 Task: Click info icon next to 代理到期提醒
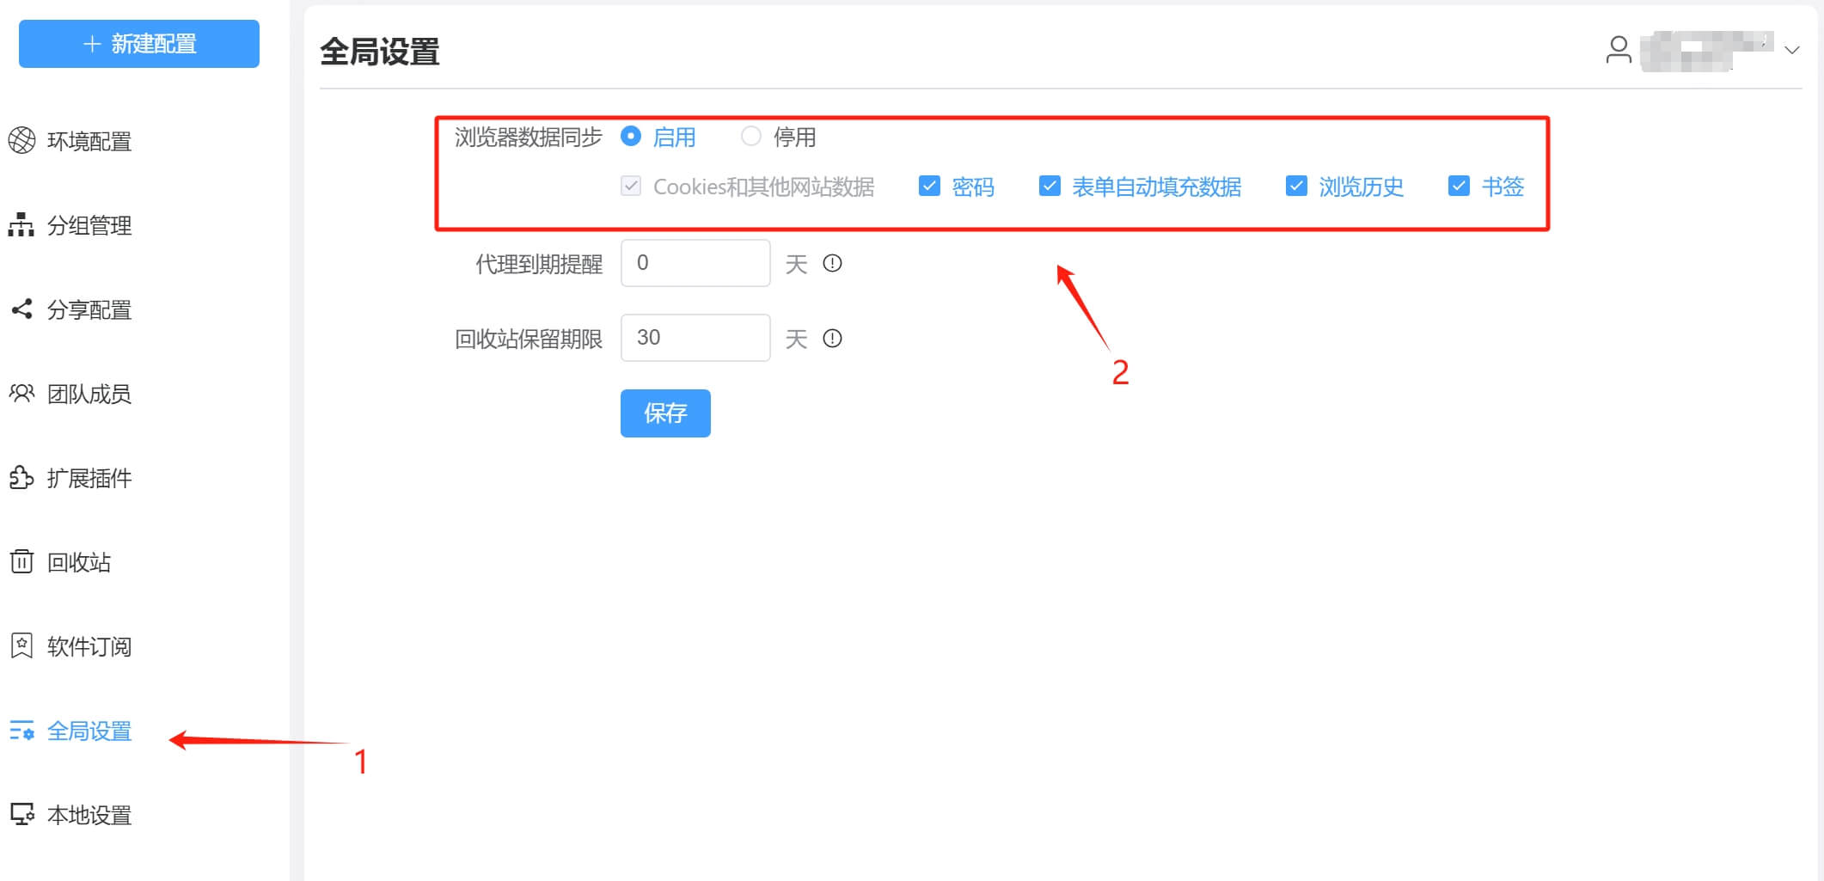(x=832, y=263)
